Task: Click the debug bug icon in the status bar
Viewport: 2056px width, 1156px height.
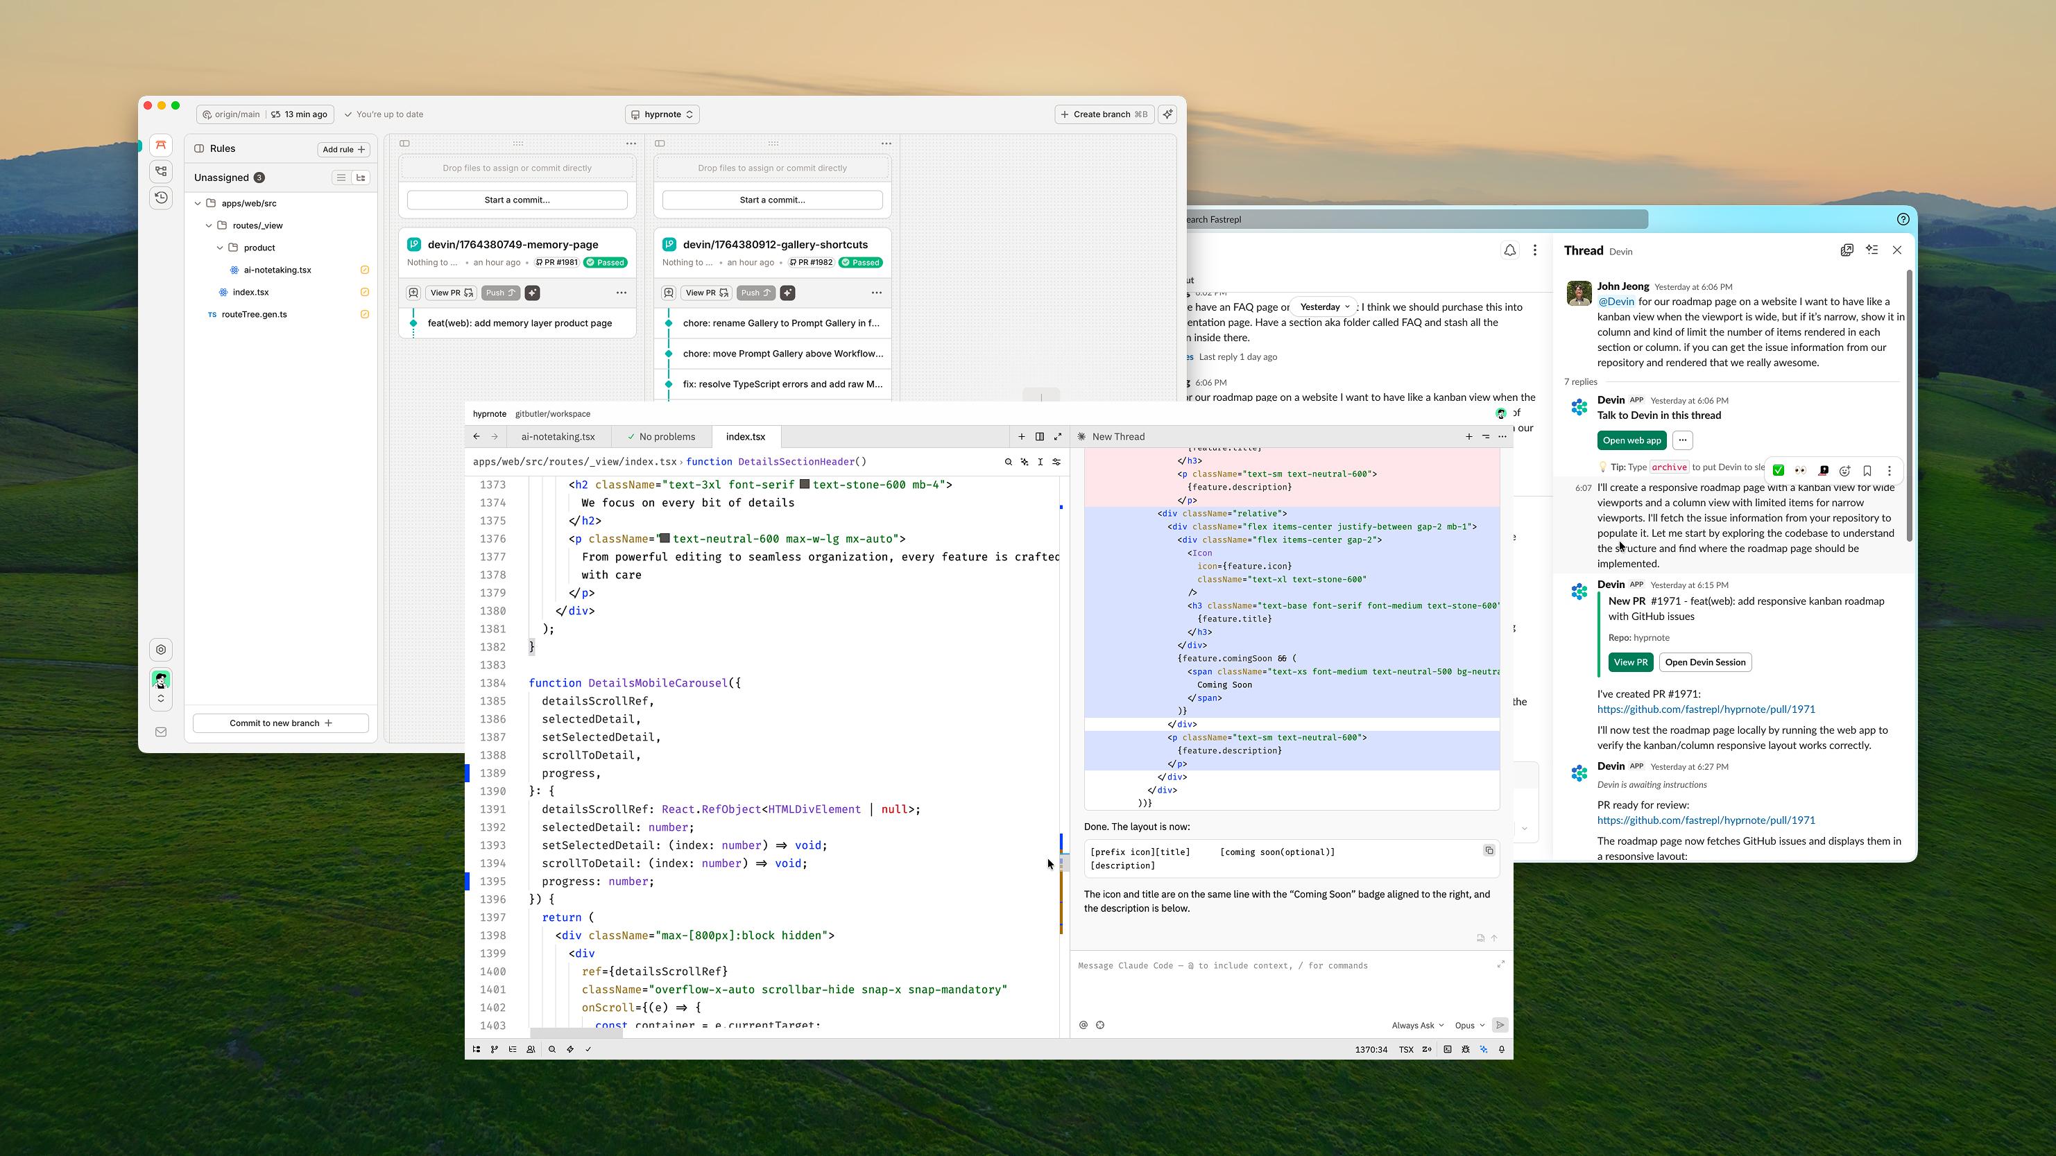Action: tap(1466, 1050)
